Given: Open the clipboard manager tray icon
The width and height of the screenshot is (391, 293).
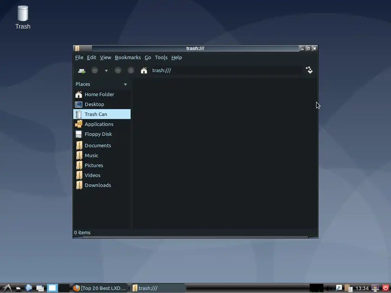Looking at the screenshot, I should [x=348, y=288].
